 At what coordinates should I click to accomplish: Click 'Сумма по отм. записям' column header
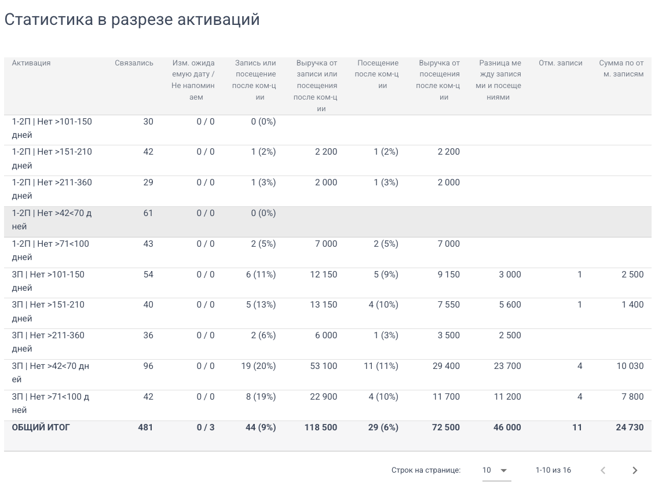(621, 68)
